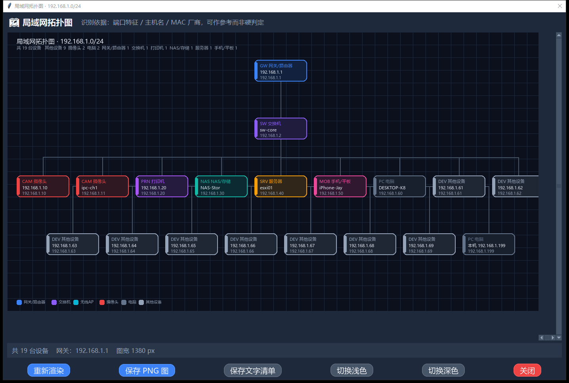
Task: Select the 本机 192.168.1.199 node
Action: pos(489,244)
